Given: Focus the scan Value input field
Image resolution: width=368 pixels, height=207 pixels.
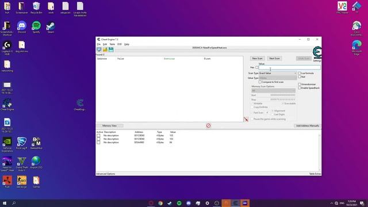Looking at the screenshot, I should tap(289, 67).
